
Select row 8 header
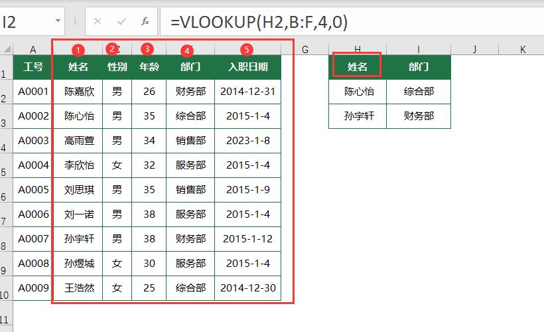(x=6, y=239)
